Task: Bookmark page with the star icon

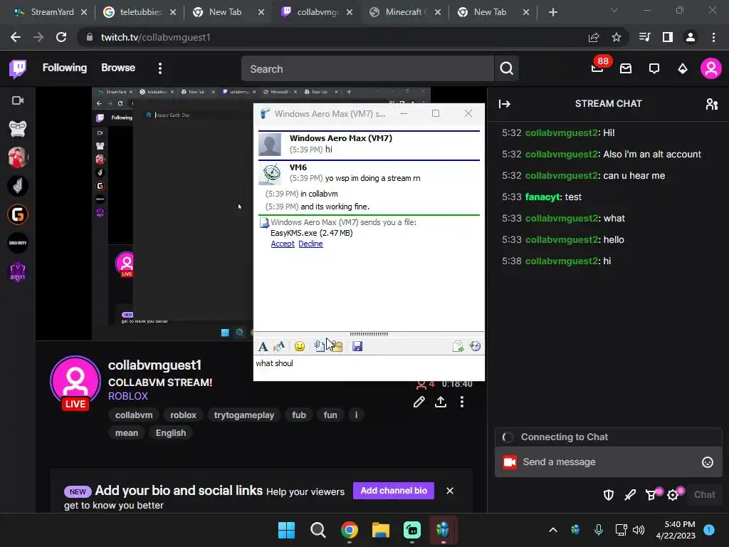Action: pyautogui.click(x=617, y=37)
